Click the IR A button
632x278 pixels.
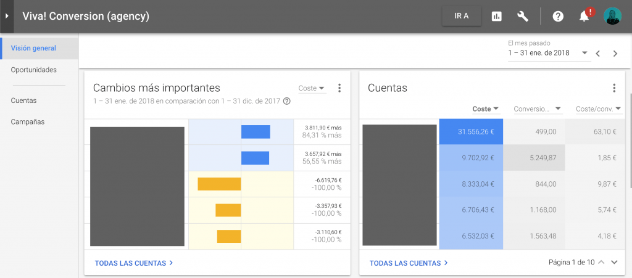pos(462,17)
